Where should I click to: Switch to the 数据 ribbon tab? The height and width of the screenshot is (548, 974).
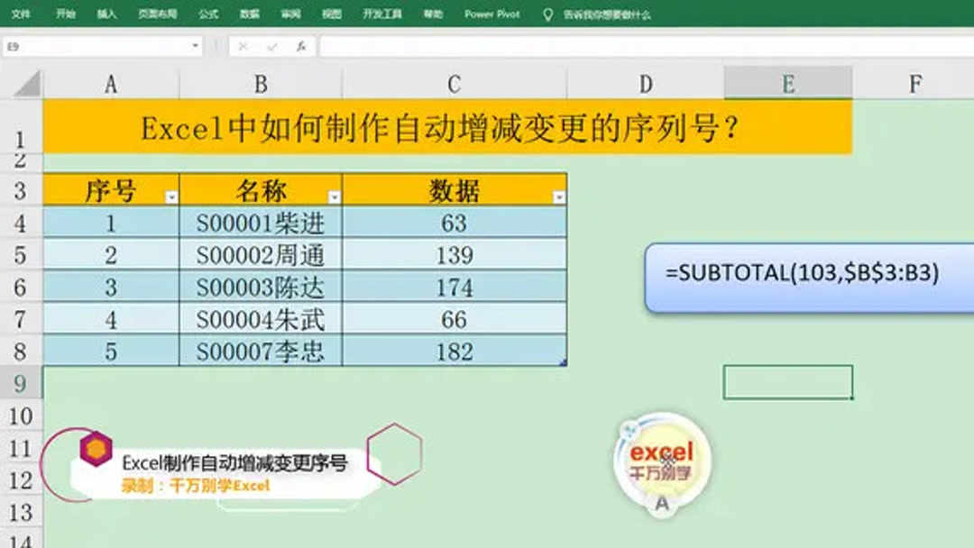click(x=248, y=14)
